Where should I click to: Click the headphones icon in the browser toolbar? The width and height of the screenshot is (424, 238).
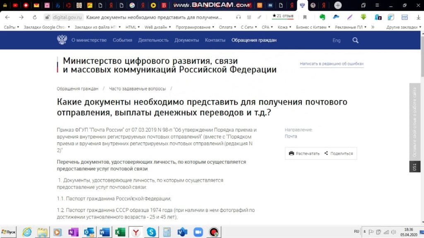[239, 17]
